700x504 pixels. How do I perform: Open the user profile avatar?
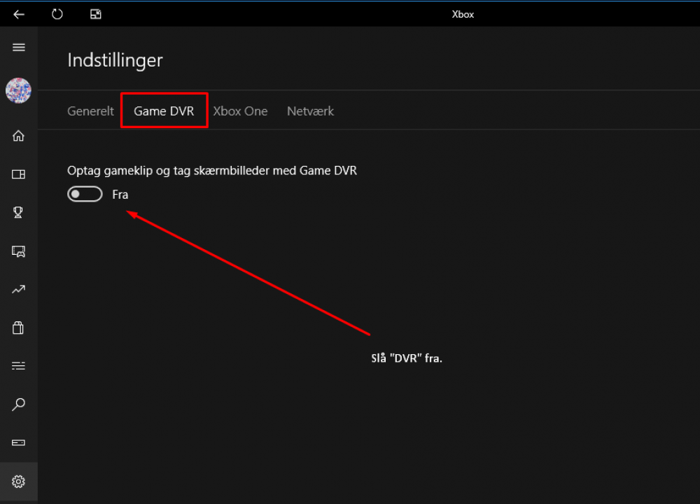(x=18, y=90)
